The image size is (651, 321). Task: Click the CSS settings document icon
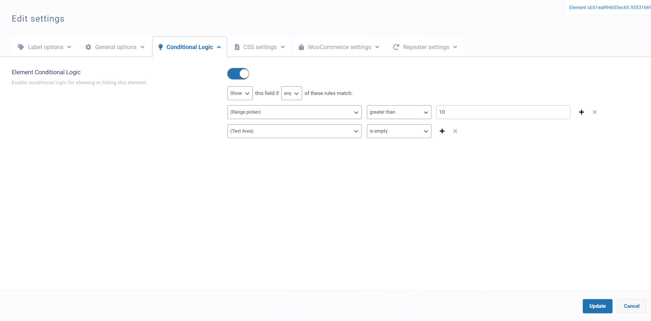[x=237, y=47]
